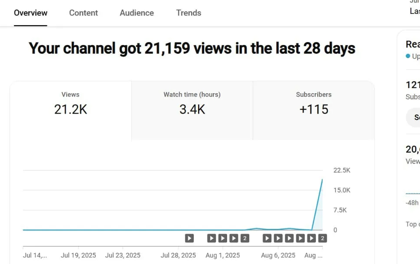
Task: Switch to the Content tab
Action: point(83,13)
